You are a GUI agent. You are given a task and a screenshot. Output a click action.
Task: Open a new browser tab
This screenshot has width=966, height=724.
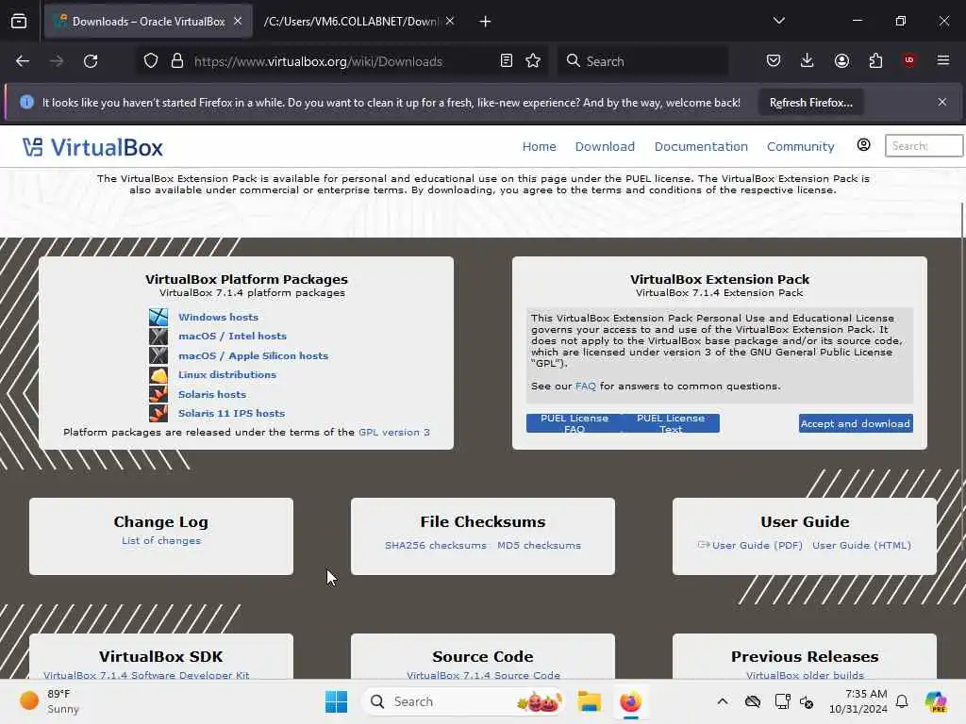click(x=486, y=22)
